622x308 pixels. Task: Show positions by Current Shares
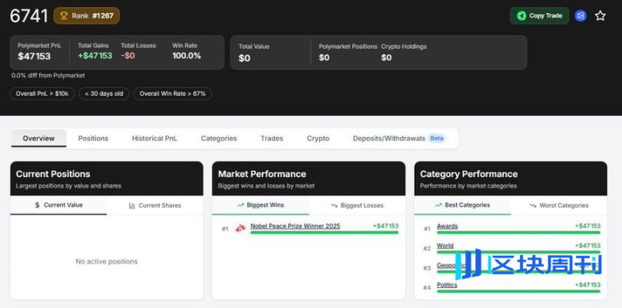(155, 205)
